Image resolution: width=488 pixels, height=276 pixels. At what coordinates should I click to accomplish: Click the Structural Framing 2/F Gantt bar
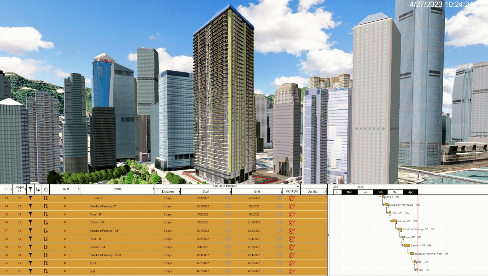[387, 205]
